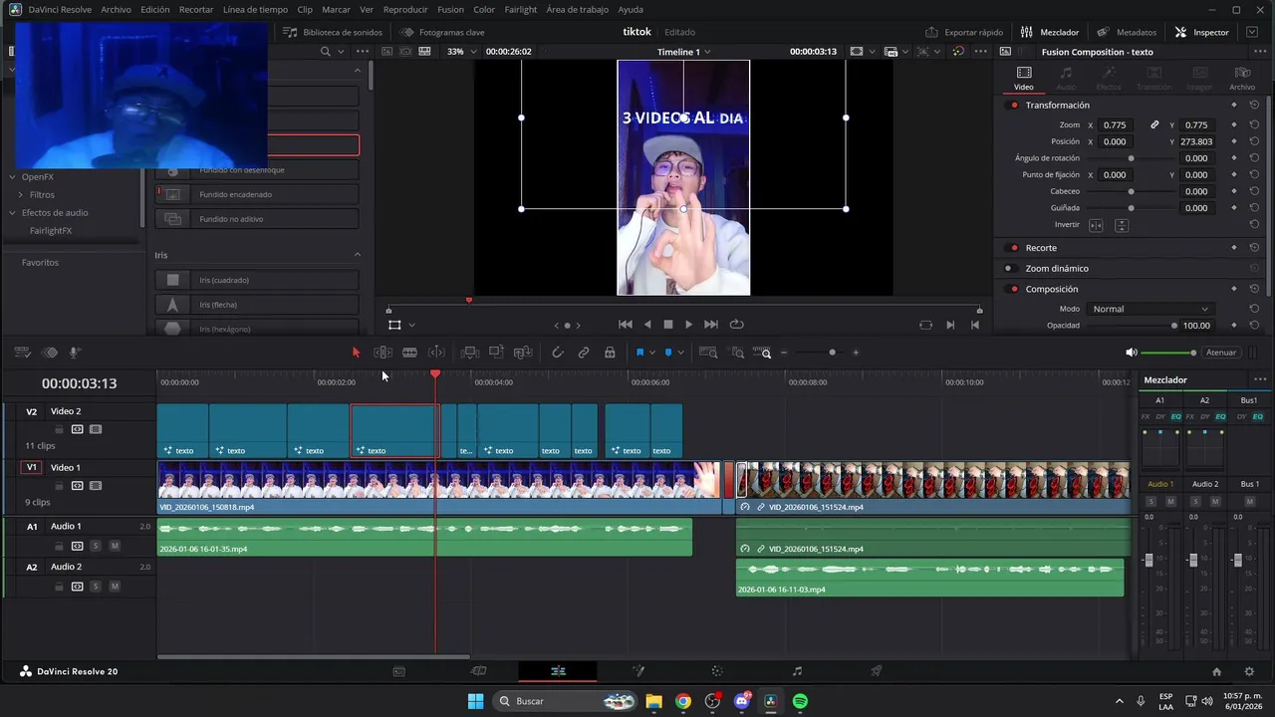The height and width of the screenshot is (717, 1275).
Task: Mute track Audio 1 with M
Action: [x=115, y=546]
